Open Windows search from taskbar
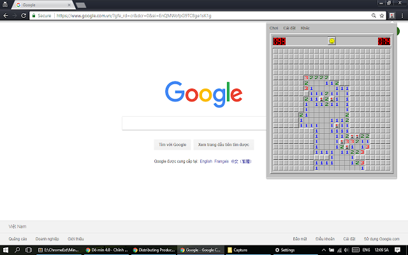Image resolution: width=408 pixels, height=255 pixels. point(17,250)
